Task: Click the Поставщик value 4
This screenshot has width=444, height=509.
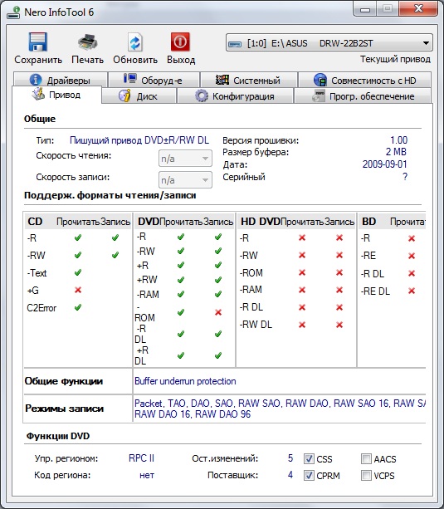Action: click(290, 475)
